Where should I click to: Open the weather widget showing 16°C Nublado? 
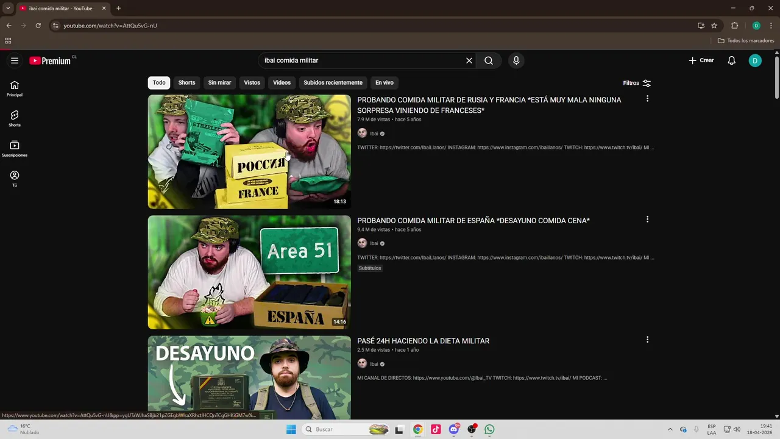(x=22, y=429)
